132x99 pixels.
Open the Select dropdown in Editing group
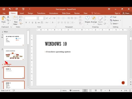(114, 24)
